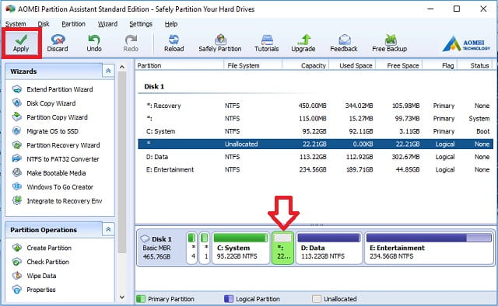Open Safely Partition tool
This screenshot has width=498, height=306.
220,43
